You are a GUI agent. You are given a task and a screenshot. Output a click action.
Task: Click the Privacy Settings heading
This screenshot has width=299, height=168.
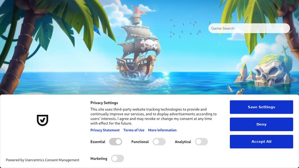pyautogui.click(x=104, y=103)
